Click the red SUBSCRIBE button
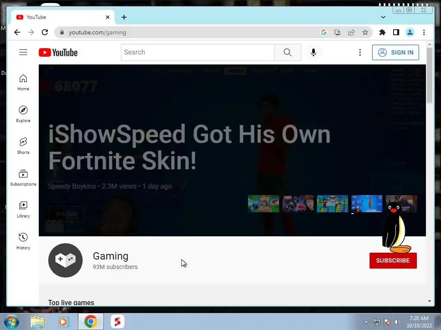 tap(393, 260)
